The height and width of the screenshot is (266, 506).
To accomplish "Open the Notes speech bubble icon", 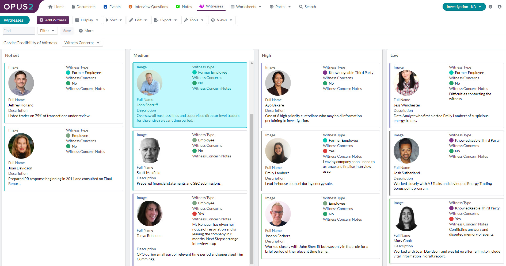I will 178,7.
